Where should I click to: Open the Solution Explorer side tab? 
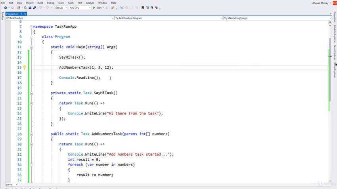[335, 34]
